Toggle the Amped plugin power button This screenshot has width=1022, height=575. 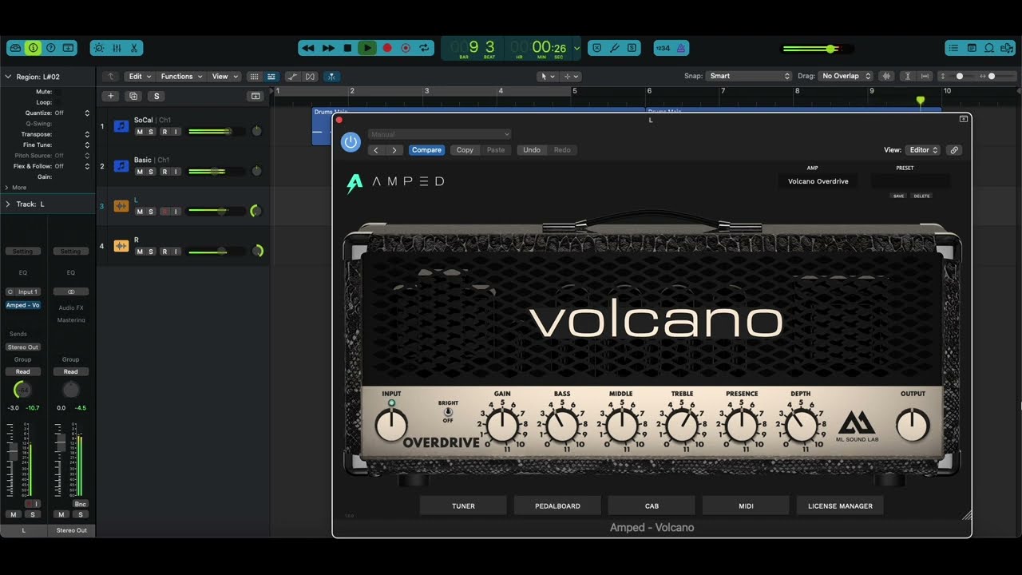(x=351, y=142)
